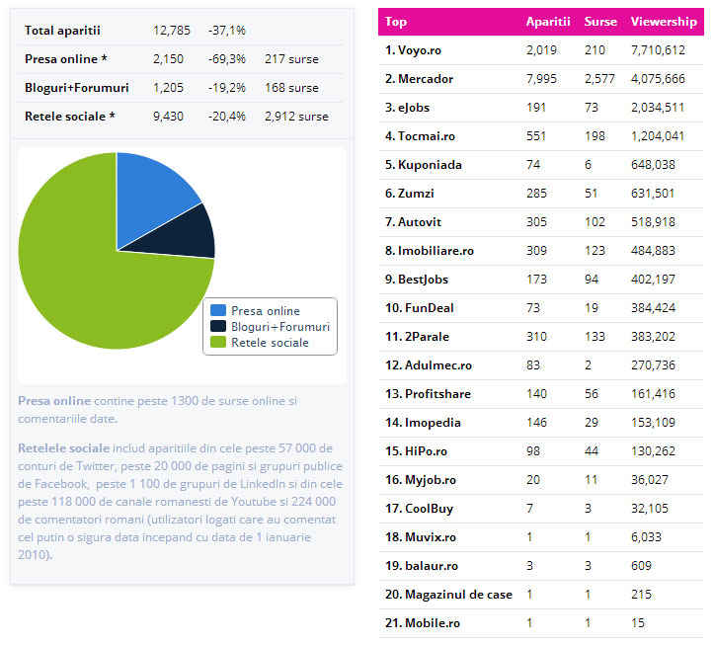Image resolution: width=714 pixels, height=645 pixels.
Task: Click the Retele sociale * row label
Action: (x=70, y=118)
